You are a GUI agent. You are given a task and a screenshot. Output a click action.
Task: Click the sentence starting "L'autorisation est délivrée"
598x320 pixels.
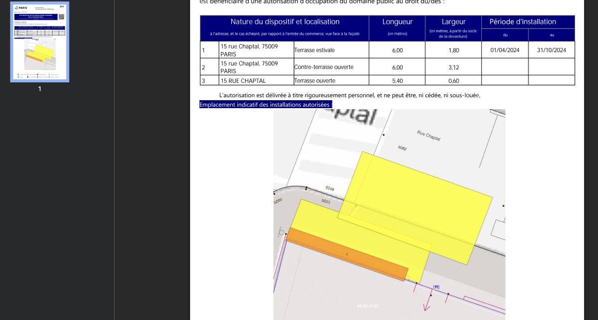click(349, 95)
